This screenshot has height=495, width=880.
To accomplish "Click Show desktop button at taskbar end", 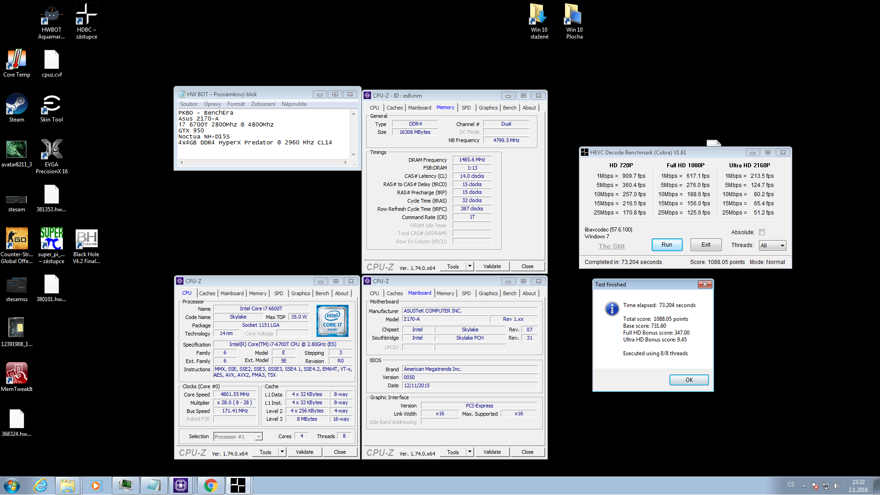I will click(x=876, y=485).
